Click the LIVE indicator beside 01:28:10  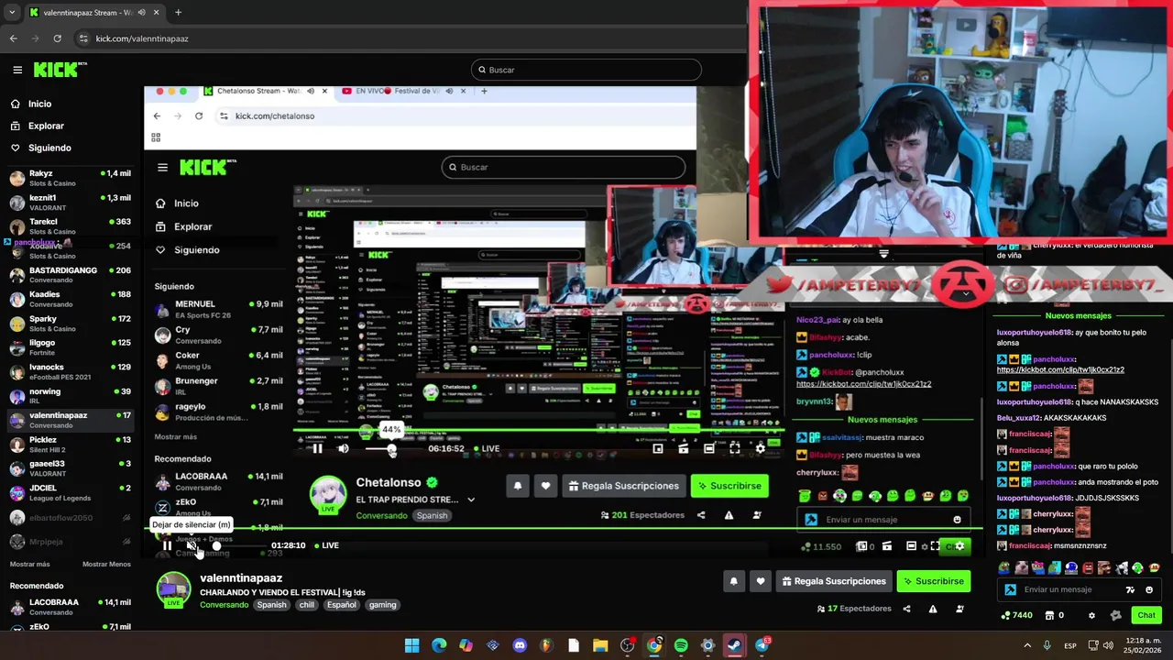click(x=327, y=545)
